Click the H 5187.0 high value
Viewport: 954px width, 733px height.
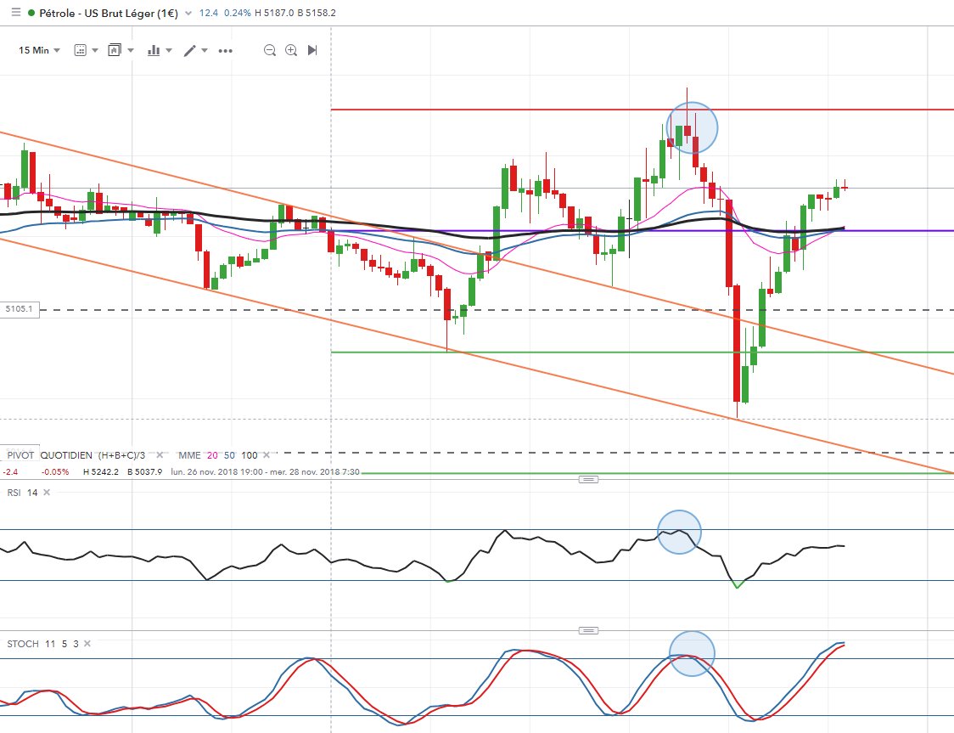(274, 13)
